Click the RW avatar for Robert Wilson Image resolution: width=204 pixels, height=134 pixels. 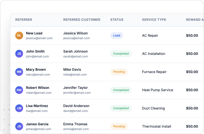19,90
